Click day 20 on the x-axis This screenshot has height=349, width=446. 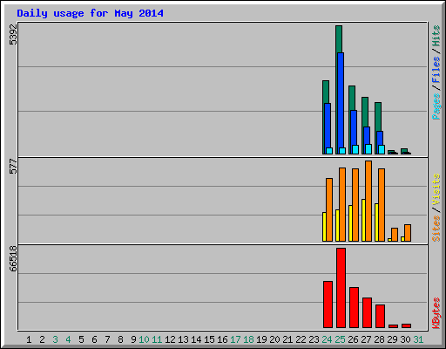click(274, 339)
